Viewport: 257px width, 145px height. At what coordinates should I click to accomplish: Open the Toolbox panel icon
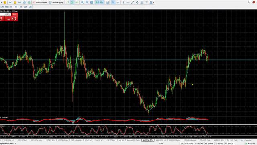click(20, 2)
